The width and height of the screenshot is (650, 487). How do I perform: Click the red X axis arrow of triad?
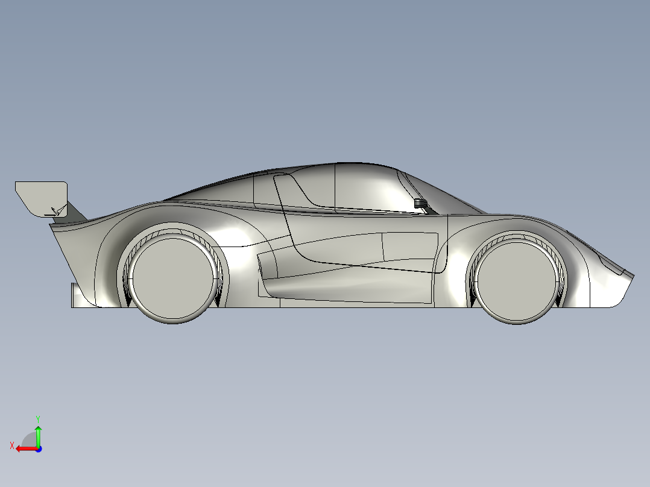coord(26,449)
